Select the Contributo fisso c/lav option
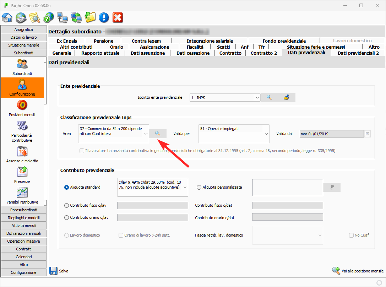386x287 pixels. click(66, 205)
